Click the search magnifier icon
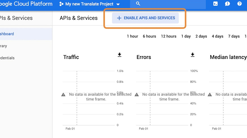The image size is (247, 138). pos(138,4)
